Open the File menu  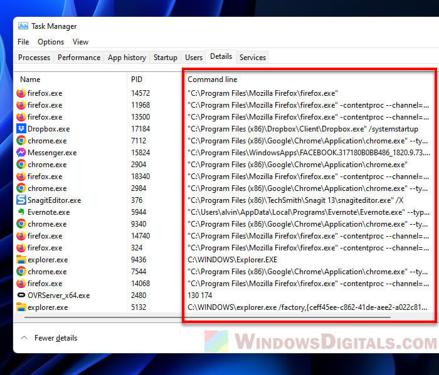(x=23, y=42)
